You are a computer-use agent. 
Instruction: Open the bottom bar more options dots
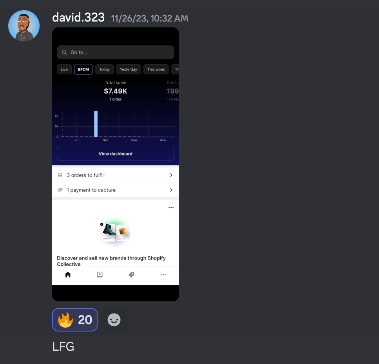coord(163,275)
